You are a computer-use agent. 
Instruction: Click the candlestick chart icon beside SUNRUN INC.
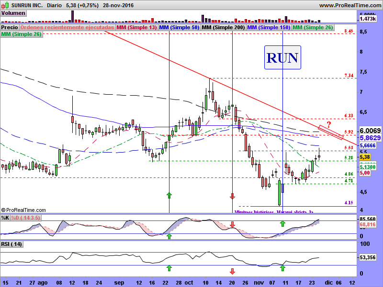(x=5, y=5)
